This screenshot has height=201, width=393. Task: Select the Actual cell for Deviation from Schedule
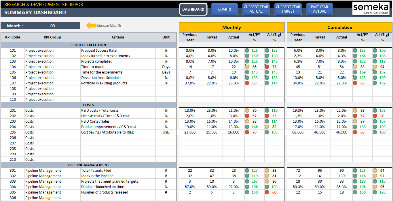coord(233,78)
